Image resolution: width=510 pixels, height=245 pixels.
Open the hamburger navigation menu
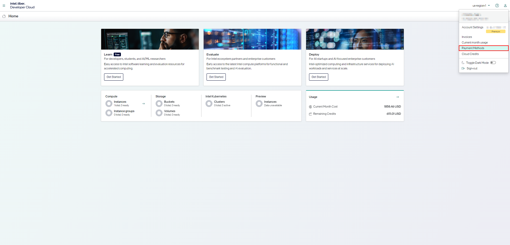(x=4, y=5)
